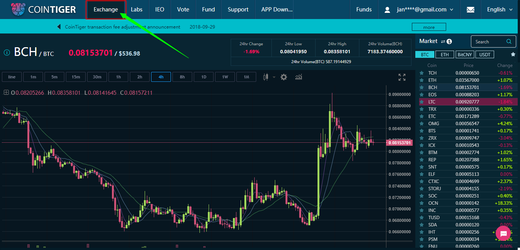Set chart interval to 1m
This screenshot has width=520, height=250.
coord(33,77)
